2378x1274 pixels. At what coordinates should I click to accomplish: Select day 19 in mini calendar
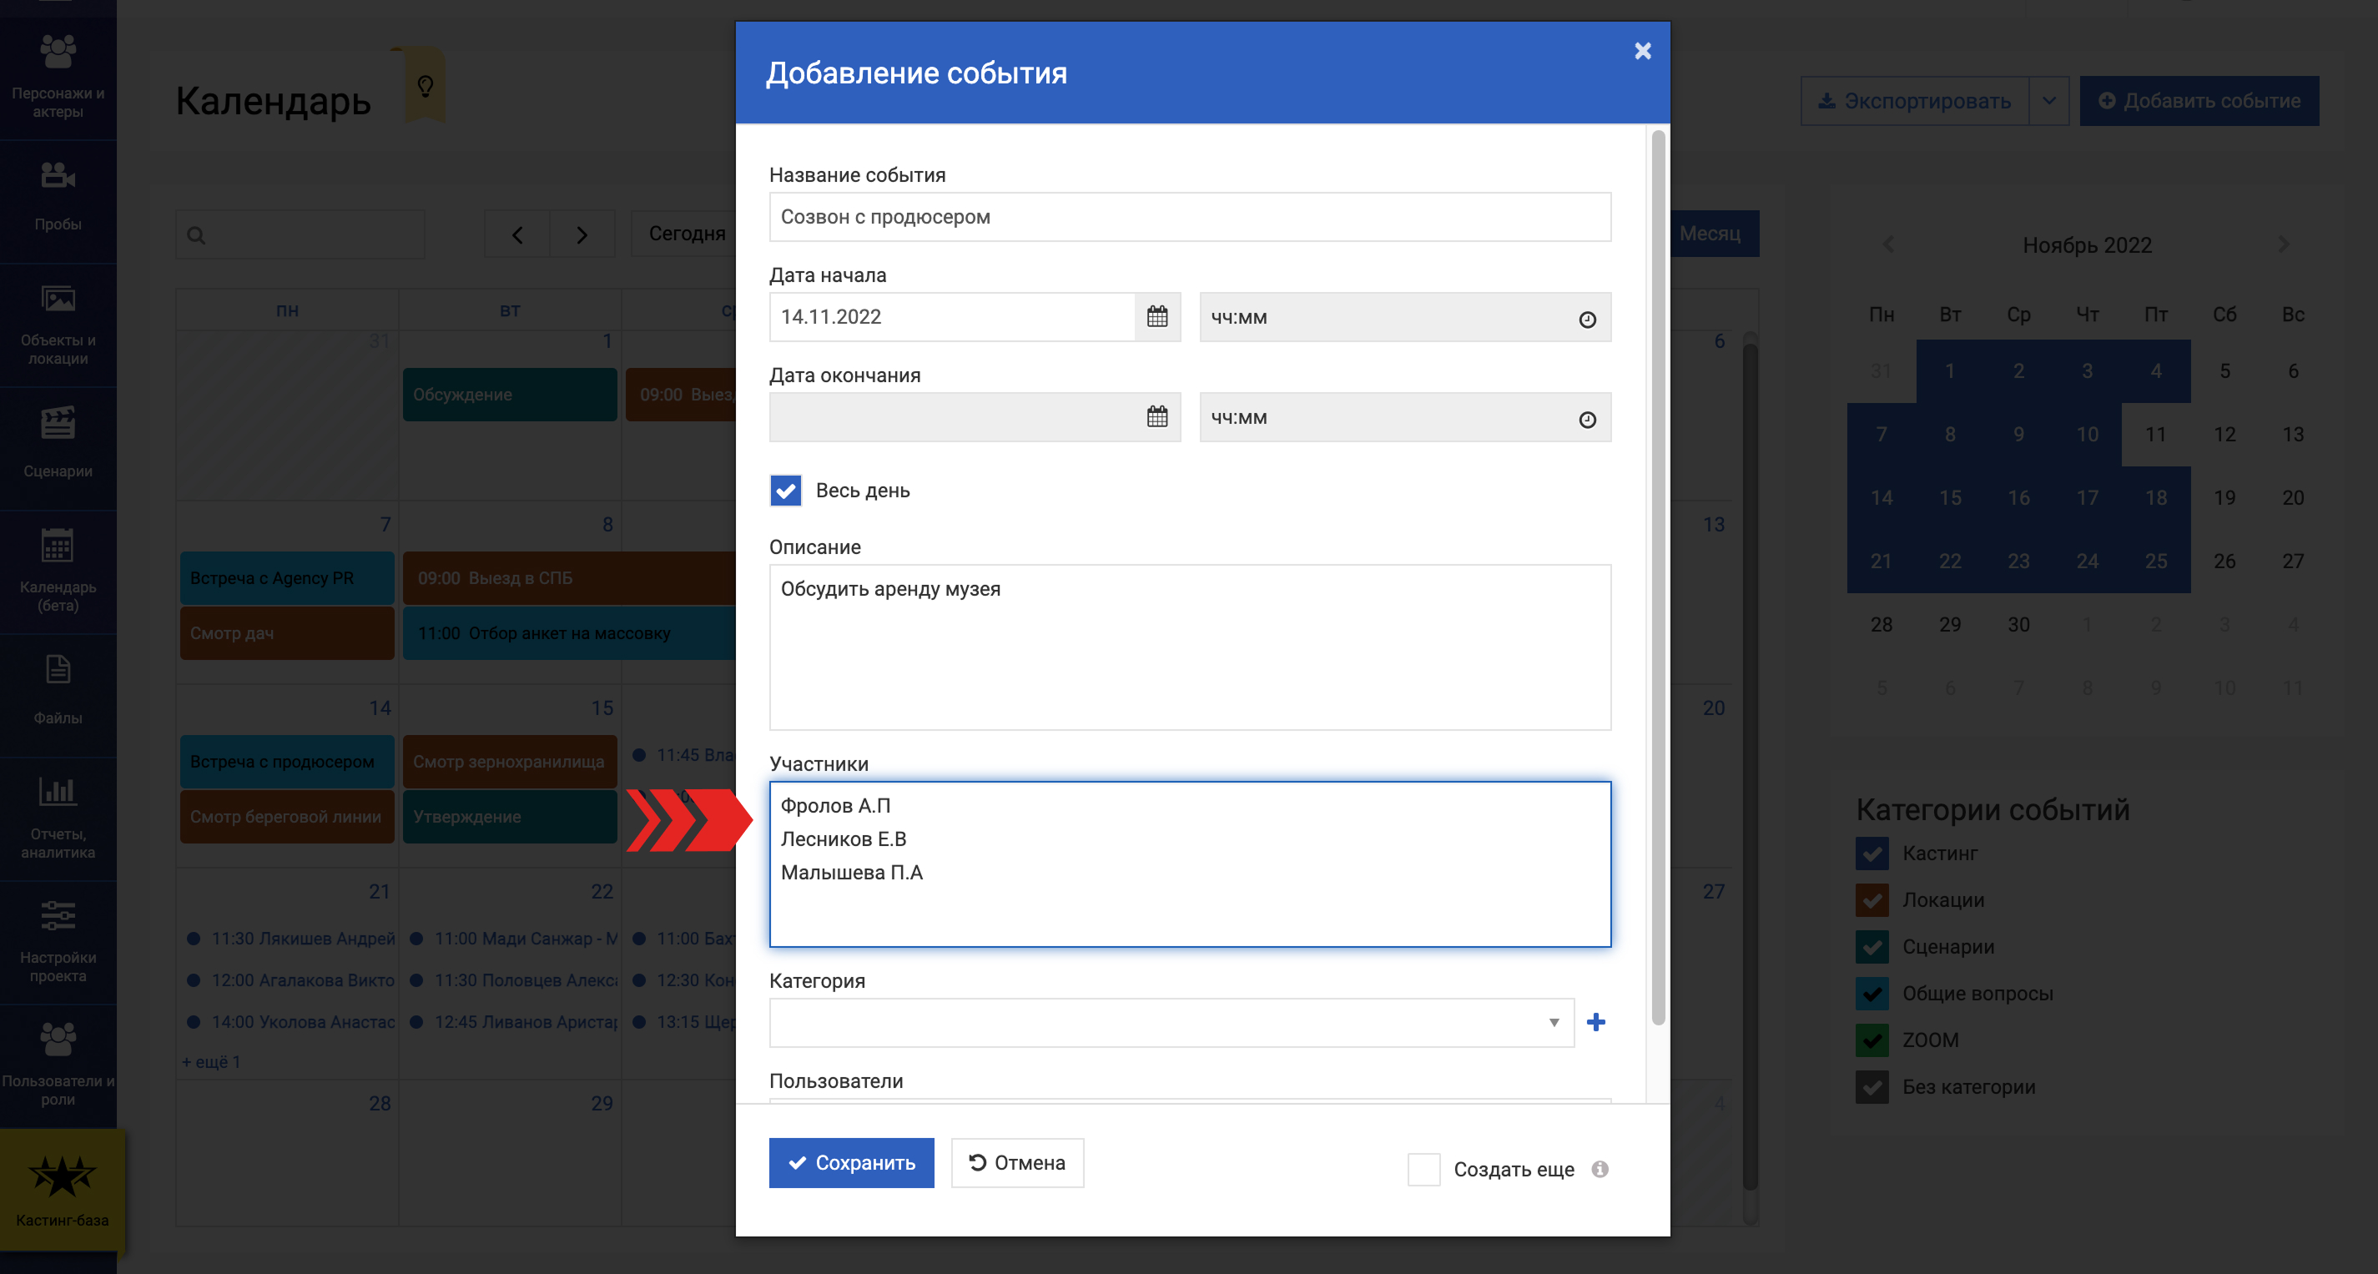click(2224, 497)
